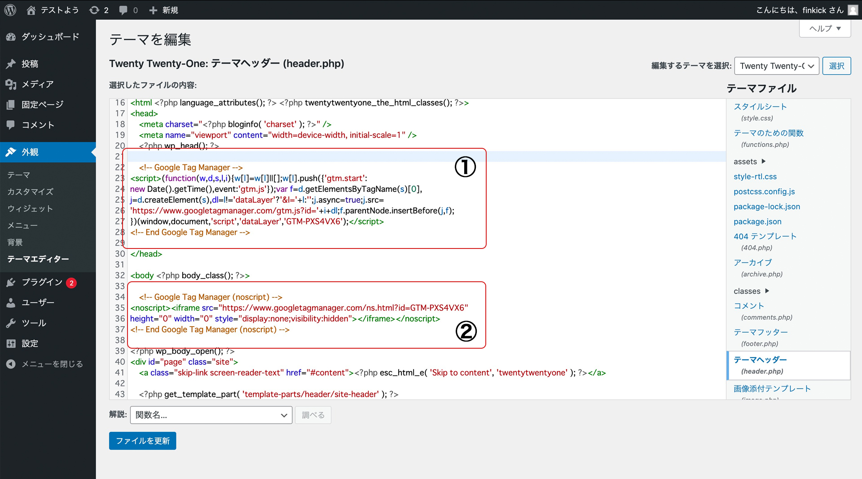Click the 外観 paintbrush icon
Image resolution: width=862 pixels, height=479 pixels.
point(11,152)
